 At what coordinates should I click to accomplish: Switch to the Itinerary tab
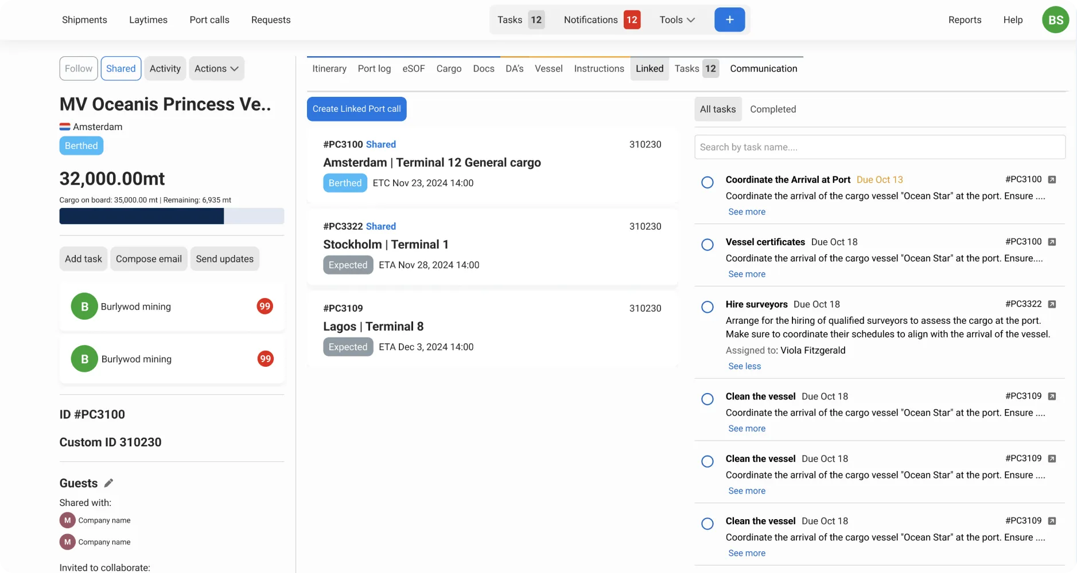(x=329, y=68)
